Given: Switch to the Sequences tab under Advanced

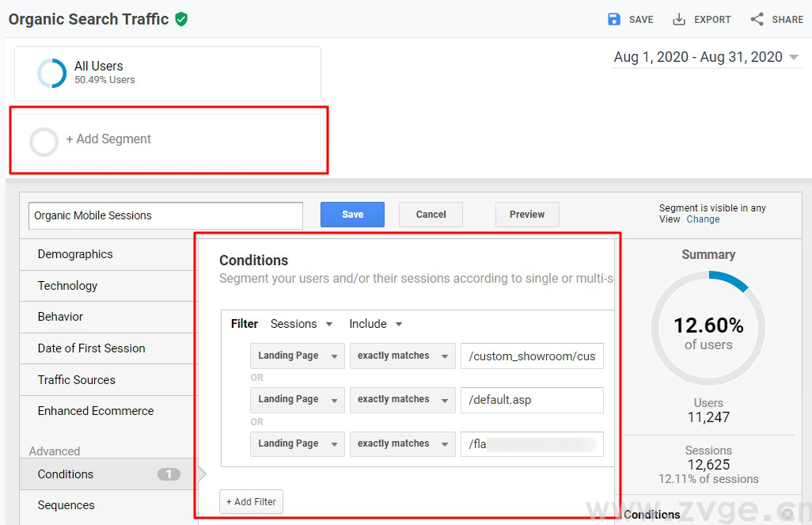Looking at the screenshot, I should (x=66, y=505).
